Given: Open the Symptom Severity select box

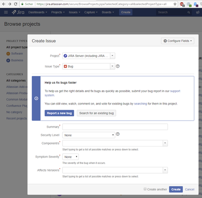Looking at the screenshot, I should (70, 157).
